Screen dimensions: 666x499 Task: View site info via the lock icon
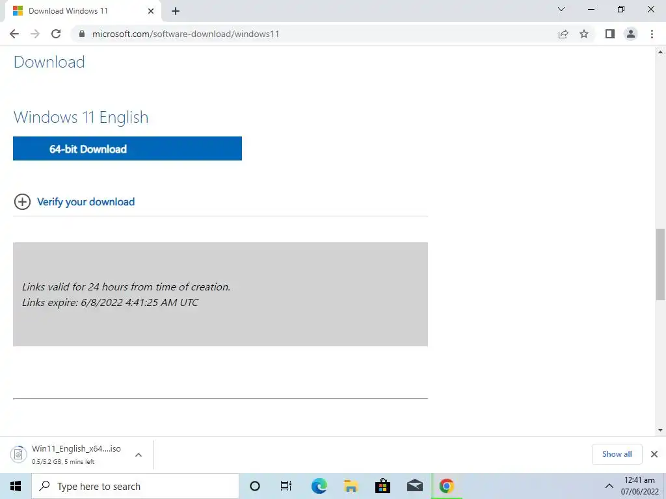(82, 34)
